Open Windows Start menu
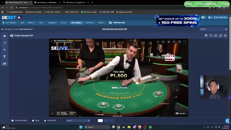Screen dimensions: 231x130 pyautogui.click(x=81, y=127)
